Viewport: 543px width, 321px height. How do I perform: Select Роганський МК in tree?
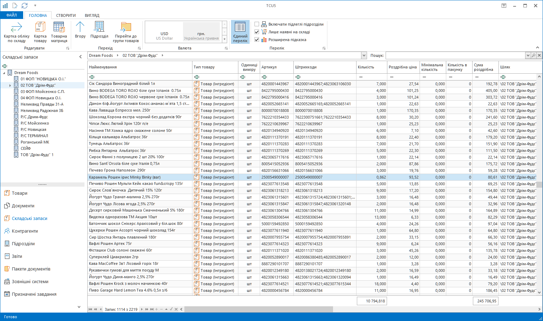[x=35, y=142]
